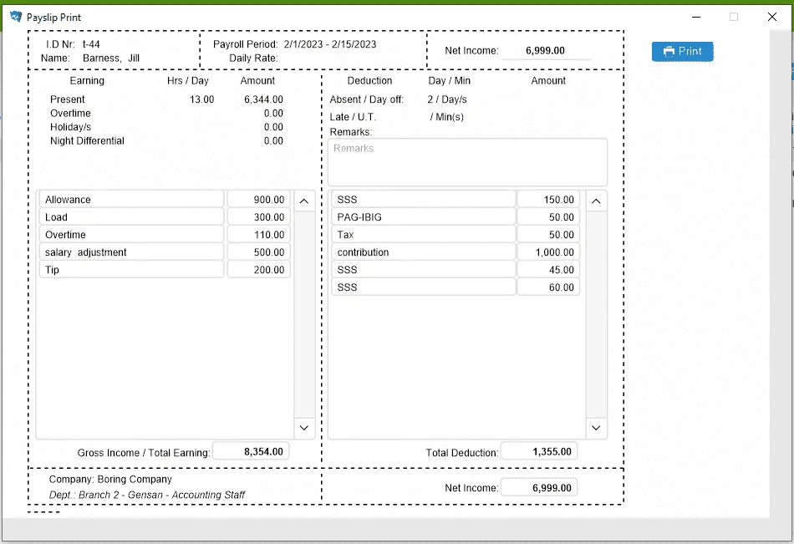
Task: Click the Holiday/s earning label
Action: [70, 127]
